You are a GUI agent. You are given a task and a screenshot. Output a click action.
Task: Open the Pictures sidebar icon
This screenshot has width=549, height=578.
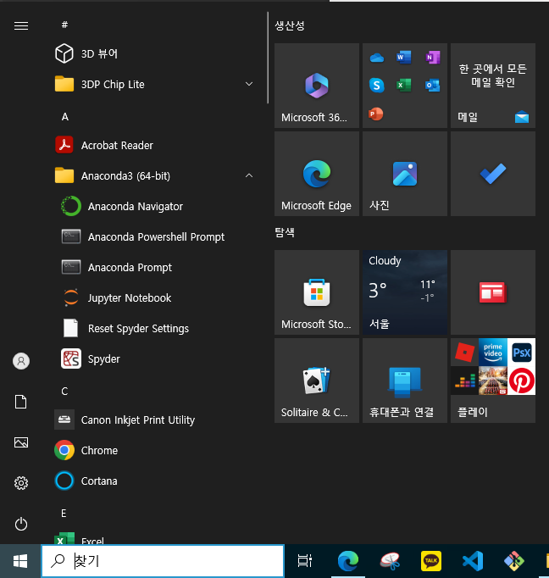point(21,442)
